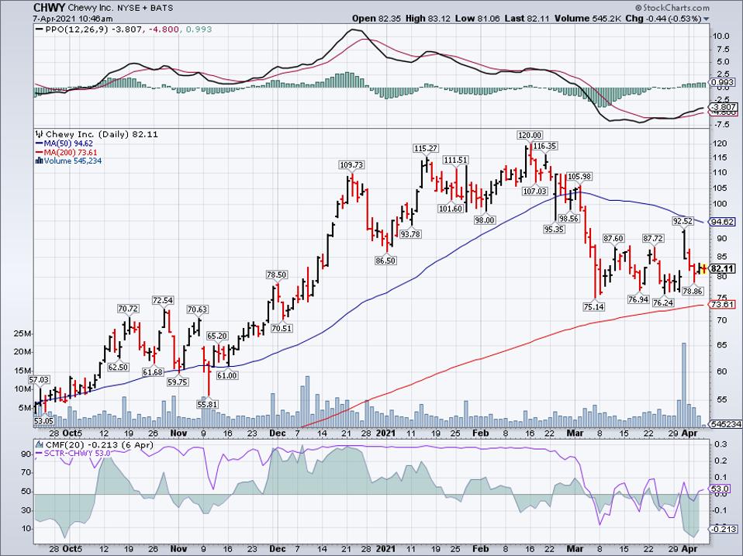Click the 107.03 price label
This screenshot has height=556, width=743.
pyautogui.click(x=535, y=192)
